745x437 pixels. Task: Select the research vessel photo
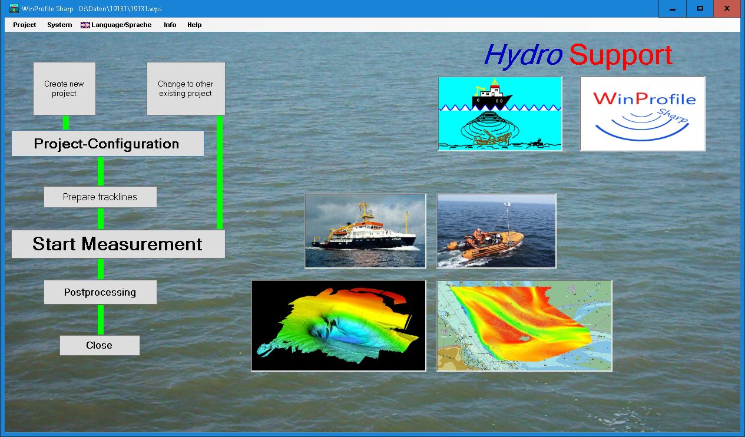point(365,231)
